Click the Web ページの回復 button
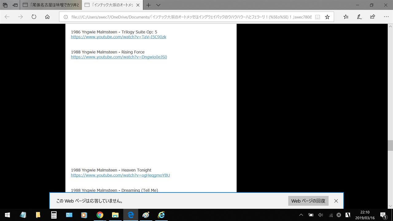Viewport: 393px width, 221px height. [x=308, y=201]
